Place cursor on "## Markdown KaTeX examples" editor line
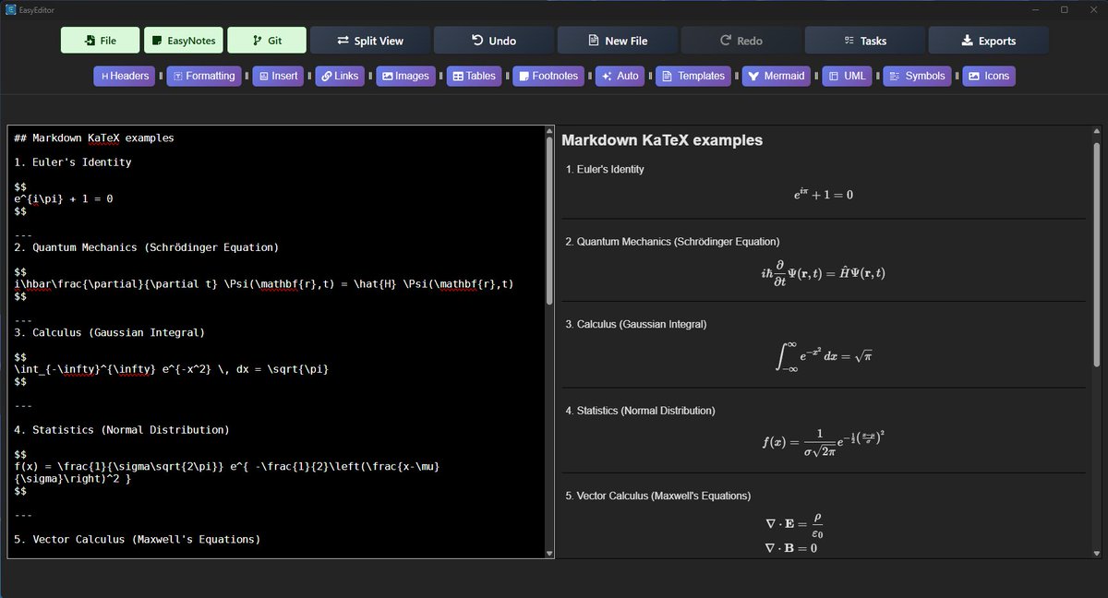The image size is (1108, 598). (94, 138)
